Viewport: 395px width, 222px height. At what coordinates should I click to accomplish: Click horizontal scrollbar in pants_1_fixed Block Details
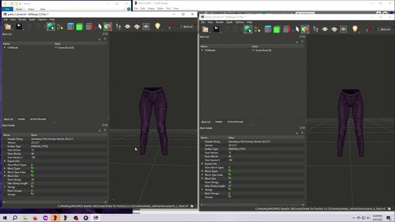pyautogui.click(x=55, y=202)
